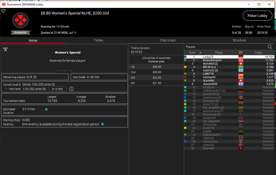
Task: Click the yellow color tag beside BR All-in-e
Action: pos(185,67)
